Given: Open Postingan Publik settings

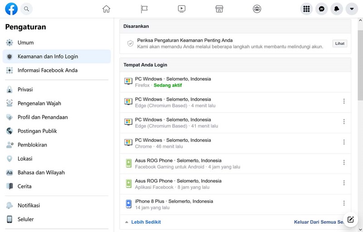Looking at the screenshot, I should click(57, 131).
